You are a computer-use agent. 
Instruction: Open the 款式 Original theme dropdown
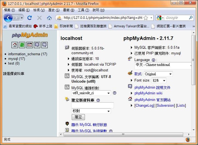point(158,74)
